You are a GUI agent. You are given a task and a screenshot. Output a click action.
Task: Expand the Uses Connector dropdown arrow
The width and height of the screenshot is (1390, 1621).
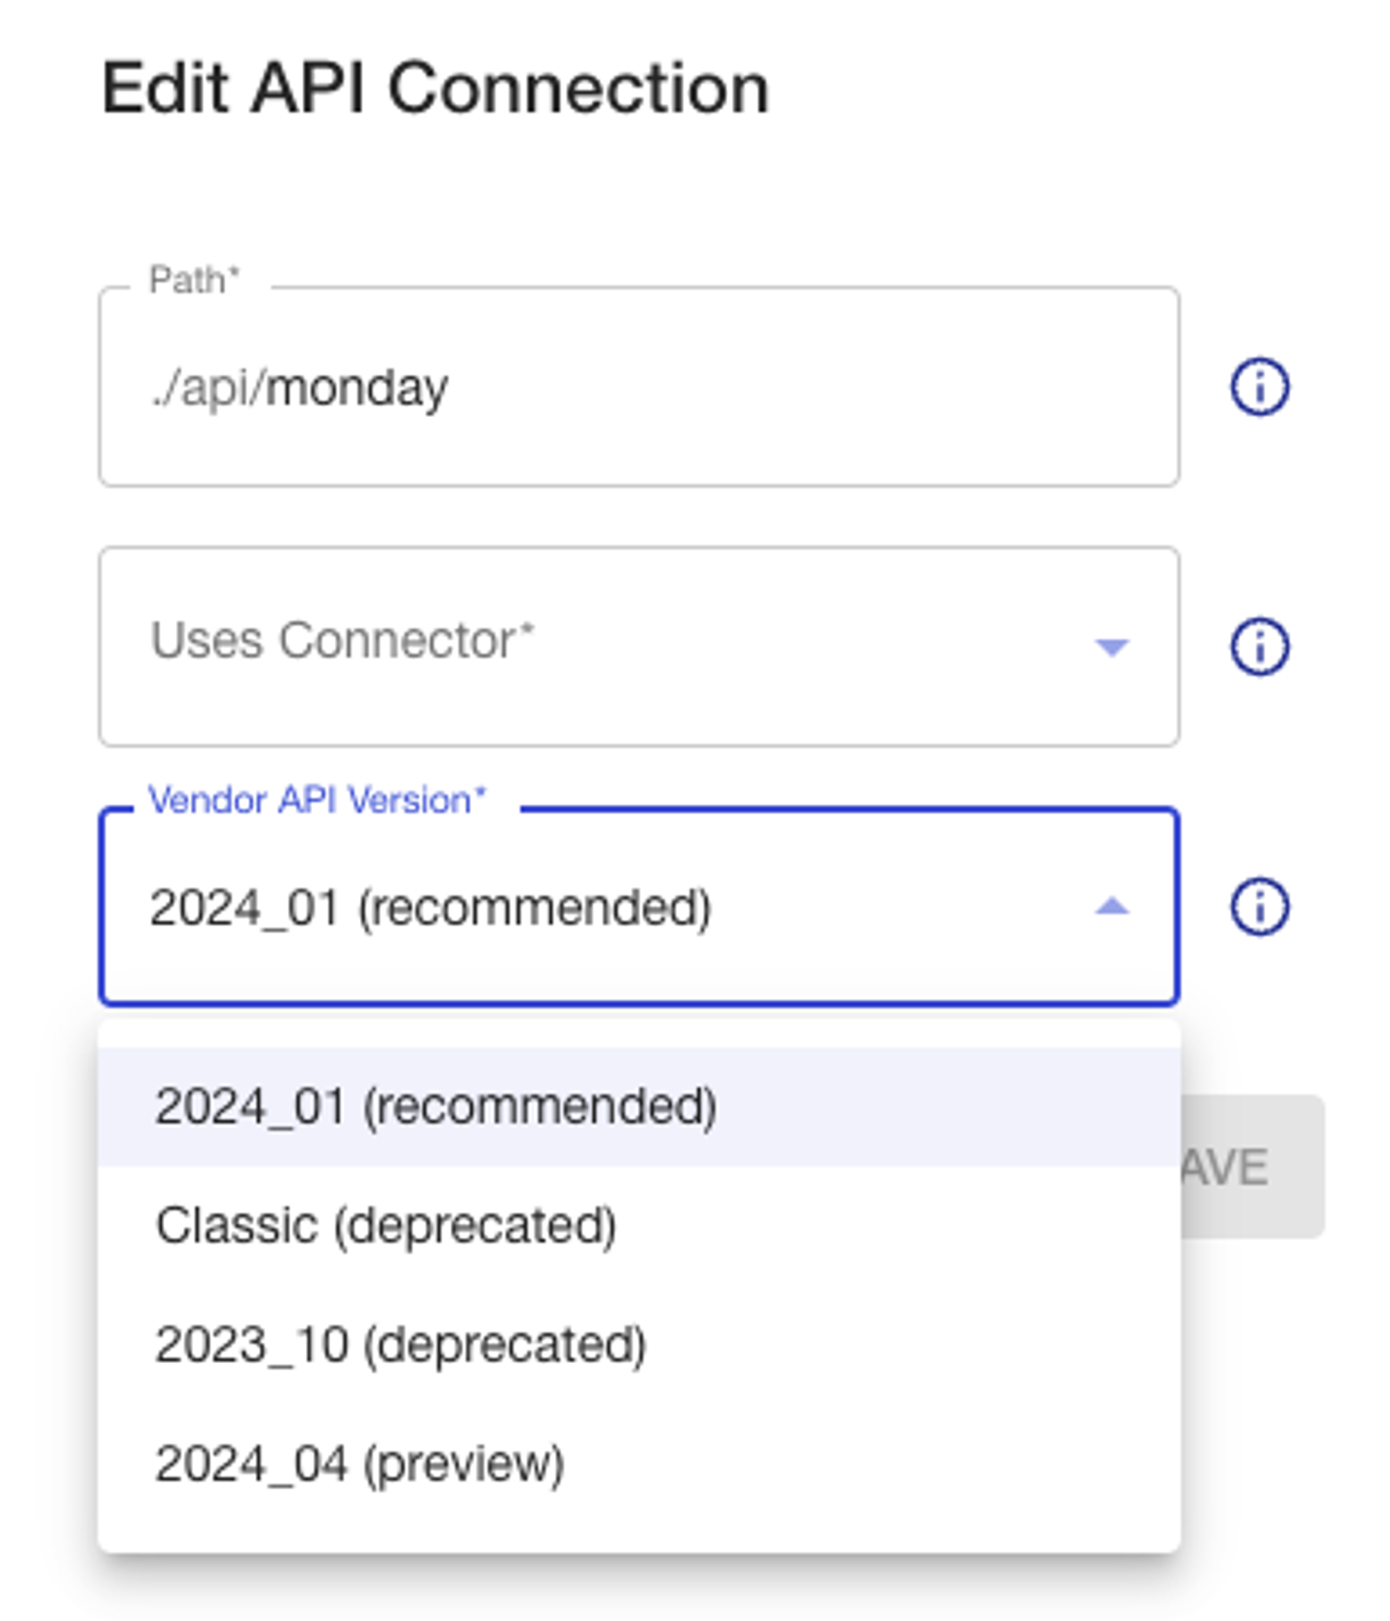1111,647
